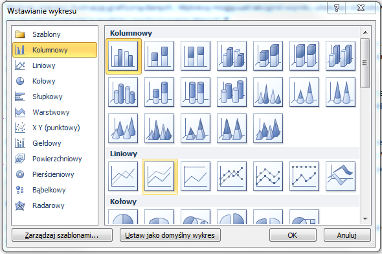Click Ustaw jako domyślny wykres button
The image size is (382, 254).
point(170,235)
